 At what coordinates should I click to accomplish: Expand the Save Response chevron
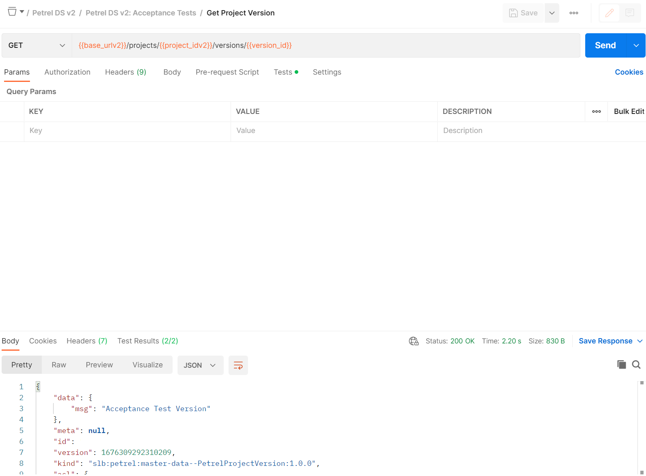click(640, 341)
